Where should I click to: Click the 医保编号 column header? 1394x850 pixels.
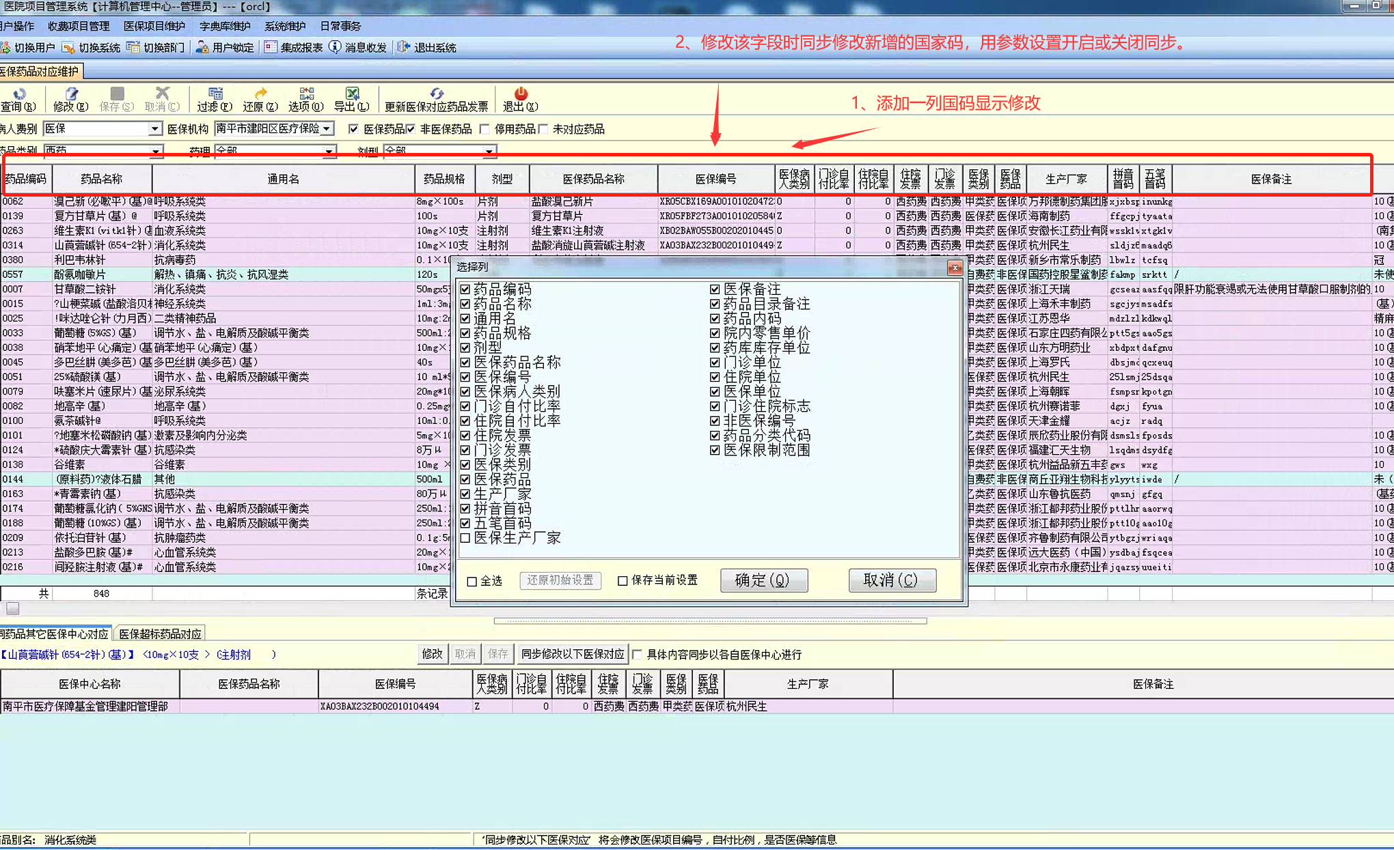pyautogui.click(x=715, y=179)
